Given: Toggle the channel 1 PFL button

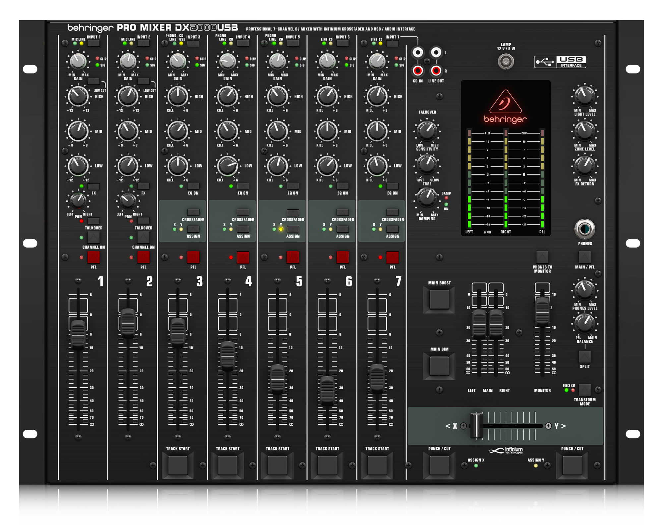Looking at the screenshot, I should 93,257.
